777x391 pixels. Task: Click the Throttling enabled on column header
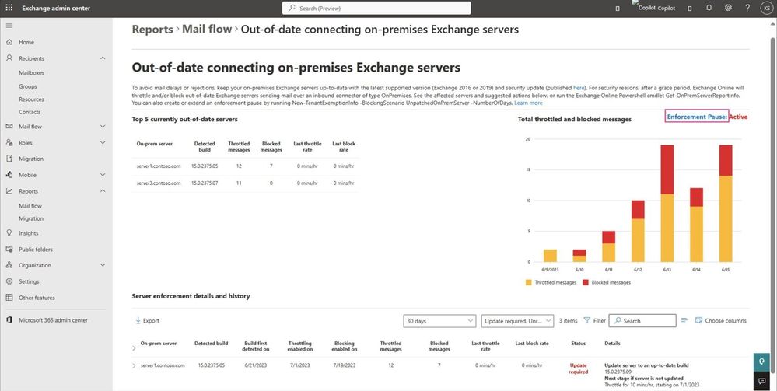click(x=300, y=346)
